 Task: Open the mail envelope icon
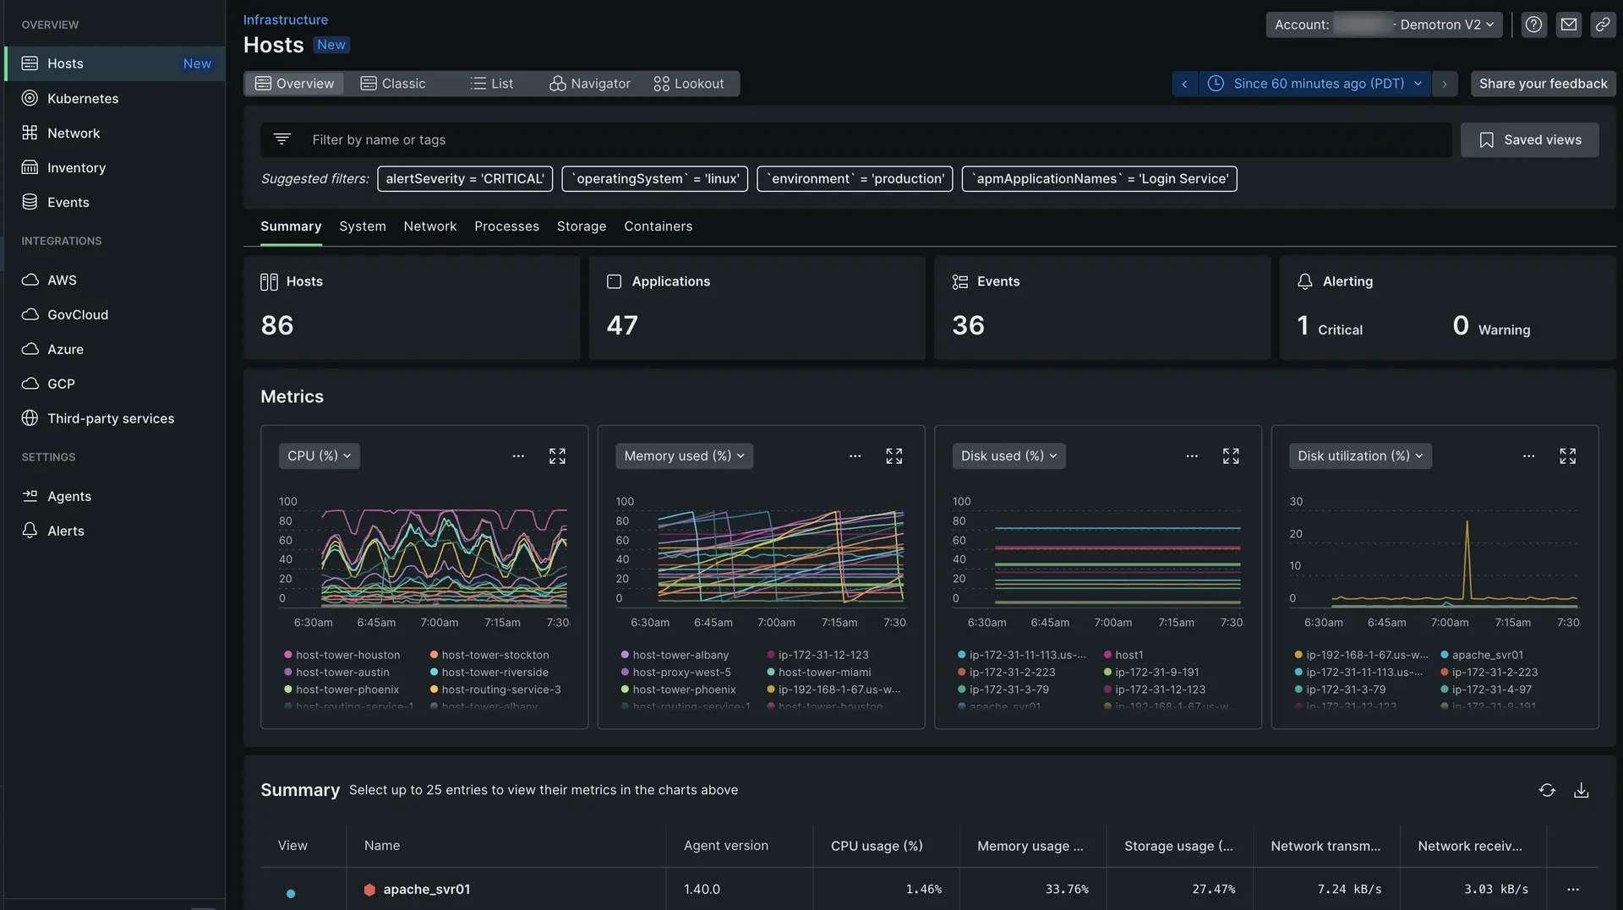1568,25
